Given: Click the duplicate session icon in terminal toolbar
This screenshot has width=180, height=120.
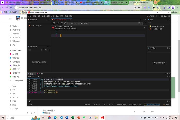Looking at the screenshot, I should tap(58, 23).
